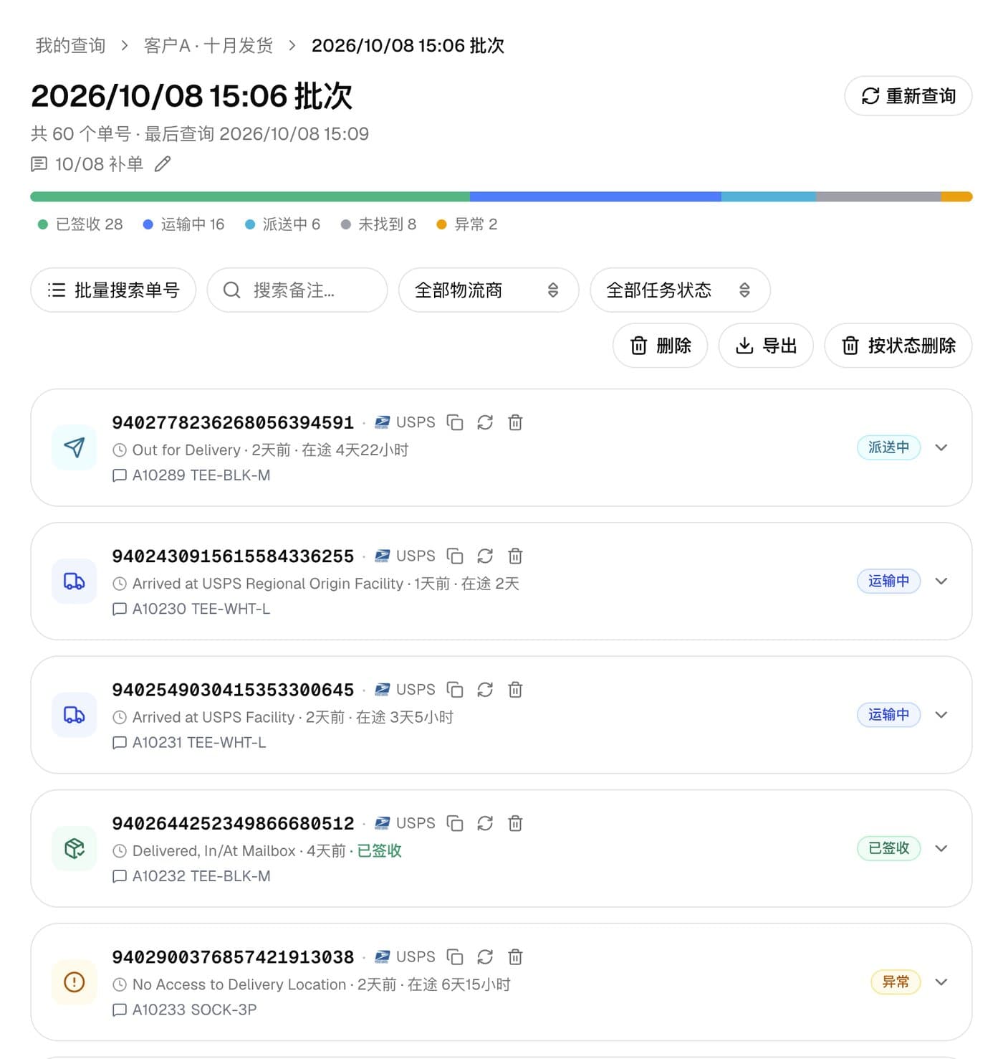
Task: Focus the 搜索备注 search field
Action: [x=297, y=290]
